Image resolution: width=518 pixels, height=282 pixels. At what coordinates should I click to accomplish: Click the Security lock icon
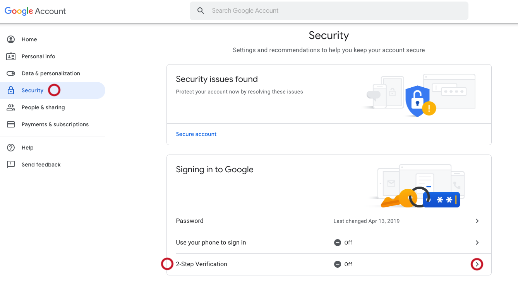(x=11, y=90)
